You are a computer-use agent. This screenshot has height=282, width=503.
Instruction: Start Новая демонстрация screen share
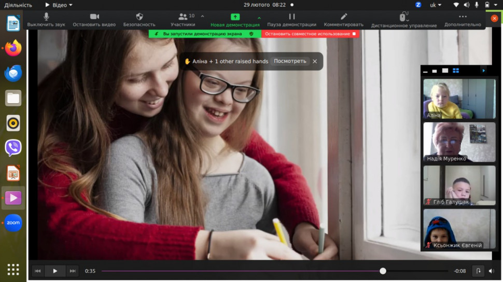[235, 20]
